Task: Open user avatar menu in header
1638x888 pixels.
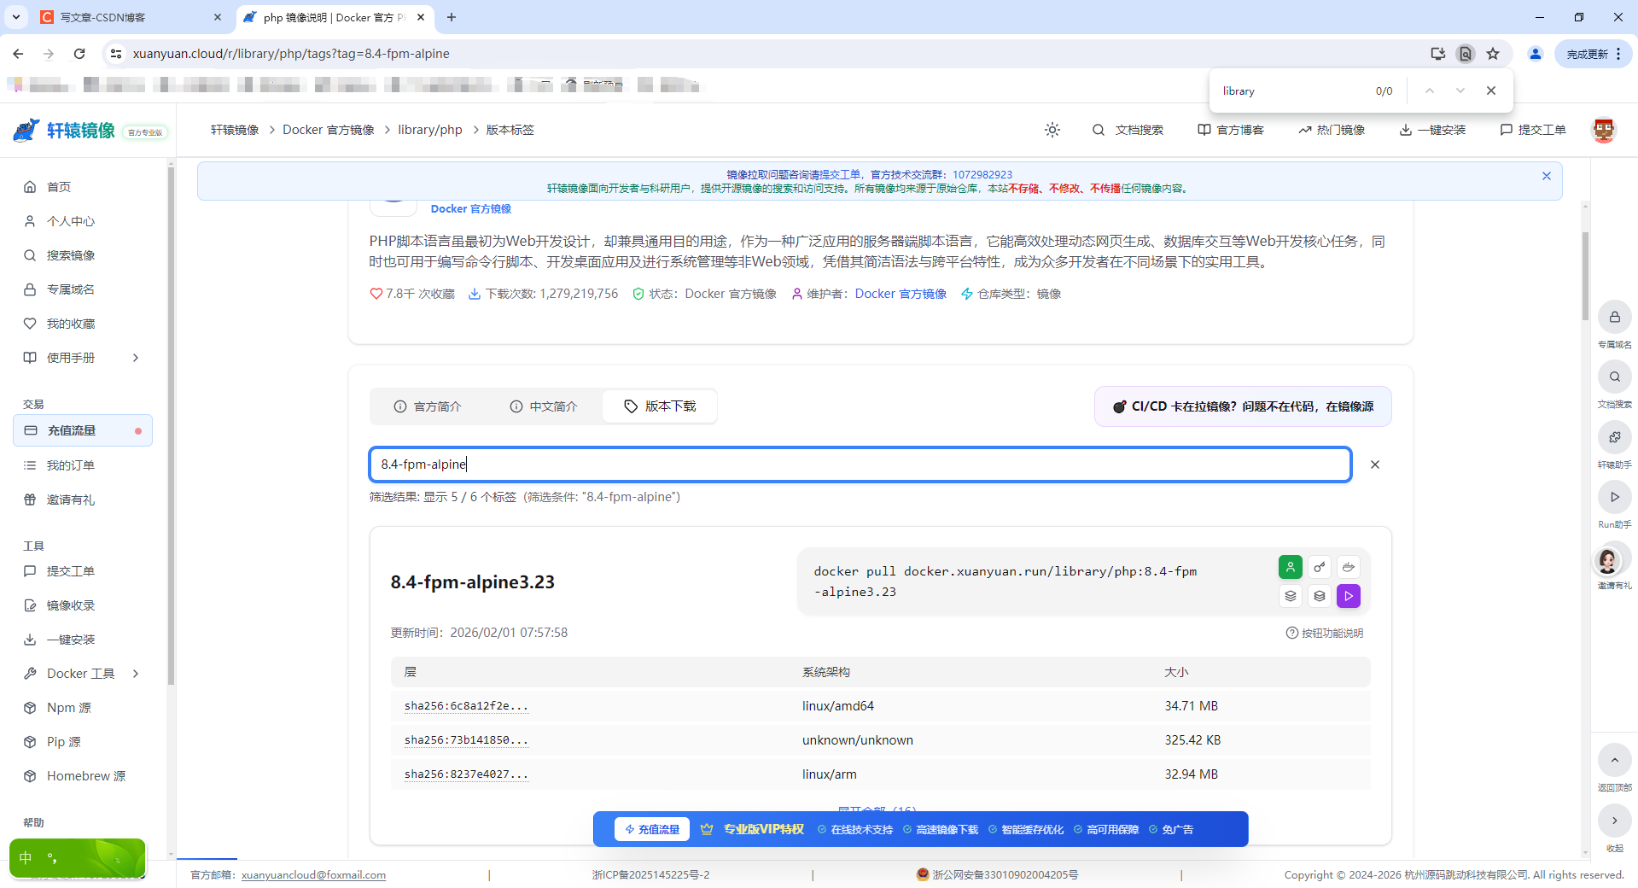Action: 1604,130
